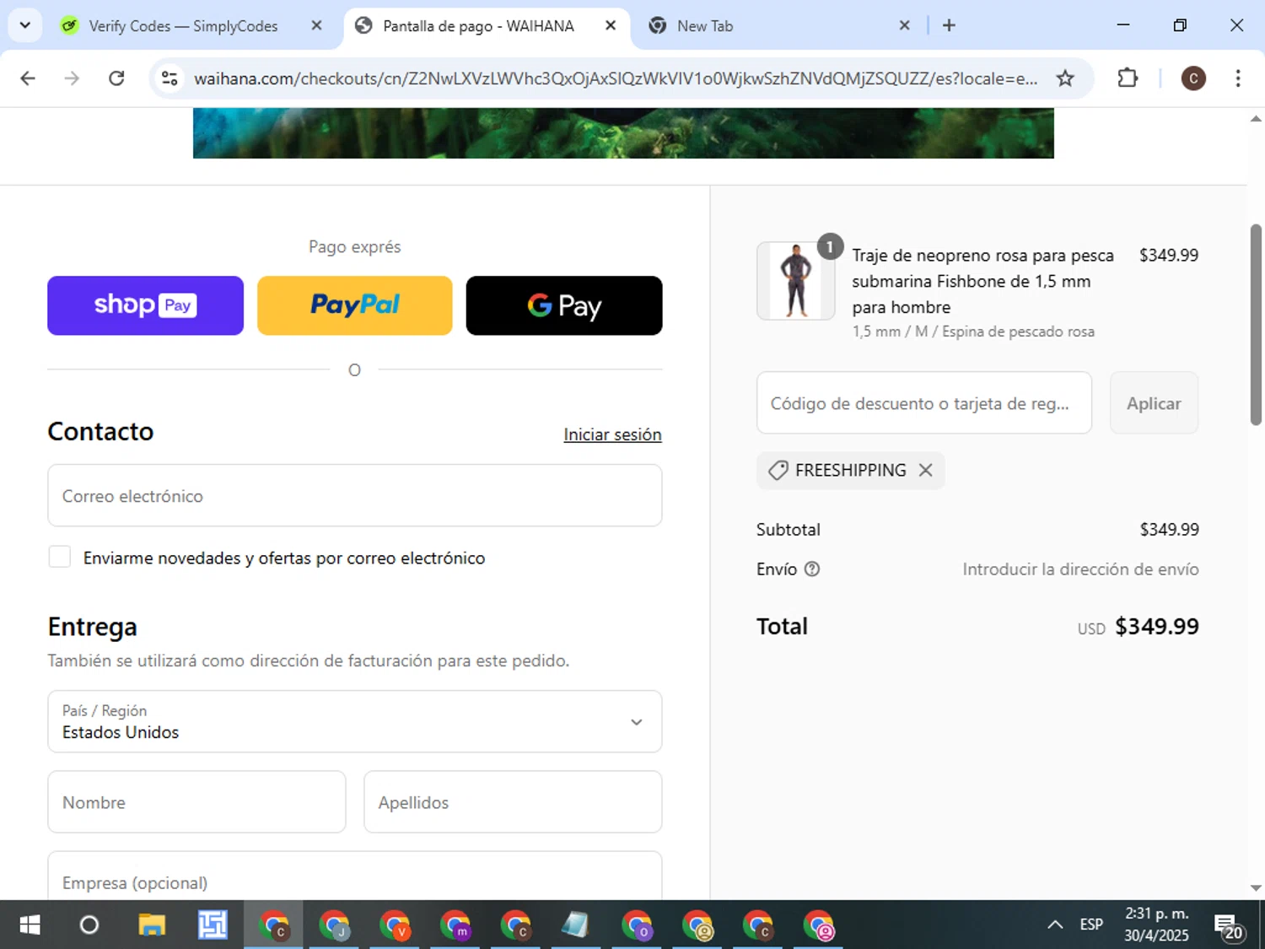Viewport: 1265px width, 949px height.
Task: Click the page vertical scrollbar thumb
Action: tap(1256, 325)
